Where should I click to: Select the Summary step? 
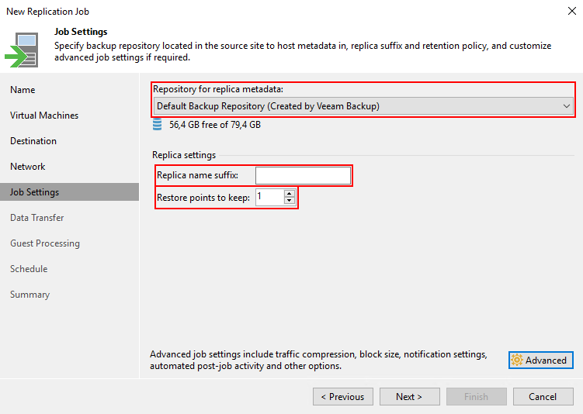point(29,295)
